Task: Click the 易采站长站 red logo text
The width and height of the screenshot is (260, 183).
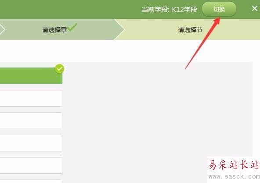Action: [x=234, y=165]
